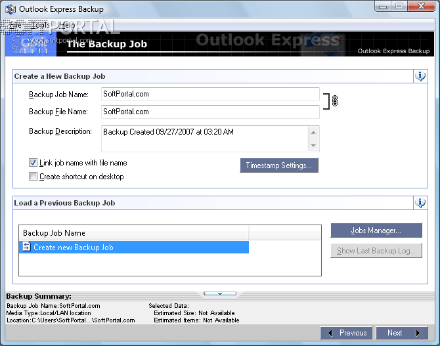Click Show Last Backup Log button
This screenshot has width=440, height=346.
coord(376,251)
